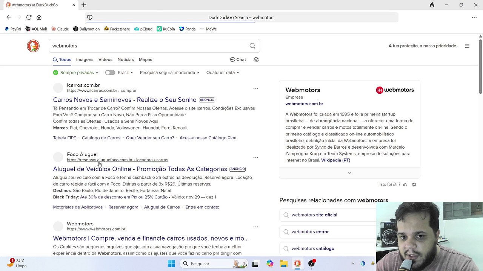483x271 pixels.
Task: Open the Packetshare bookmark
Action: pyautogui.click(x=117, y=29)
